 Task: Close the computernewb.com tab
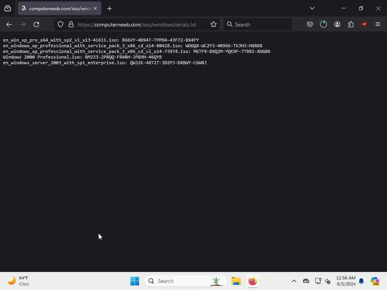pyautogui.click(x=95, y=9)
